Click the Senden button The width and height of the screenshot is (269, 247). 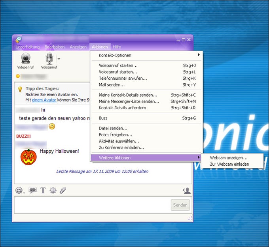(x=180, y=205)
